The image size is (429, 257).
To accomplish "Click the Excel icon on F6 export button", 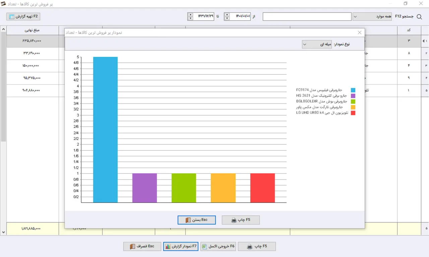I will (204, 247).
